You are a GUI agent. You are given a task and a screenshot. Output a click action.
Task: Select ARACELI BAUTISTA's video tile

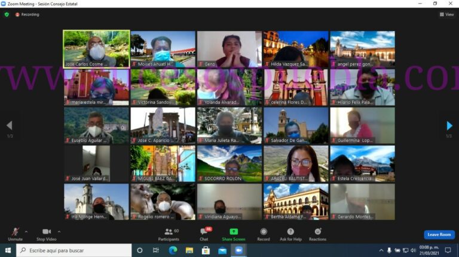pos(295,163)
